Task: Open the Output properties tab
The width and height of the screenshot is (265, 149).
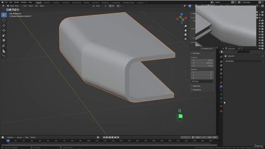Action: (x=221, y=65)
